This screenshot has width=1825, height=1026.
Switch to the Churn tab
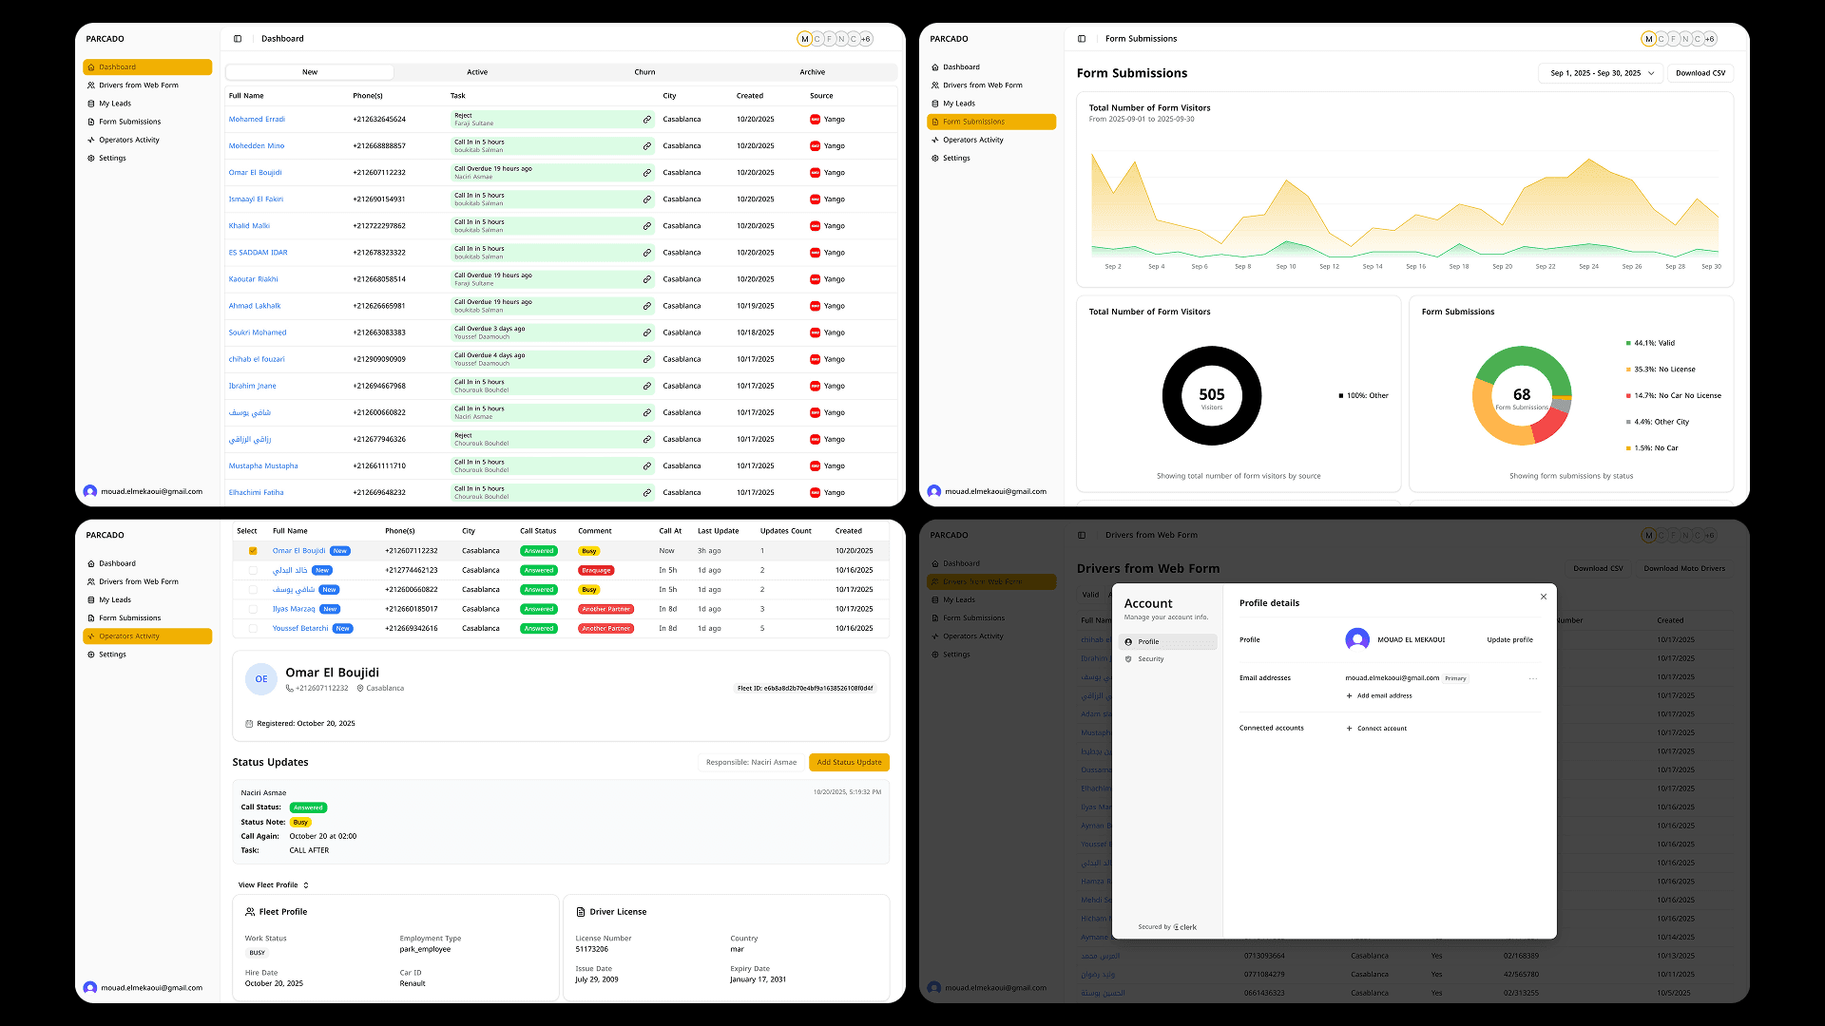click(x=644, y=72)
